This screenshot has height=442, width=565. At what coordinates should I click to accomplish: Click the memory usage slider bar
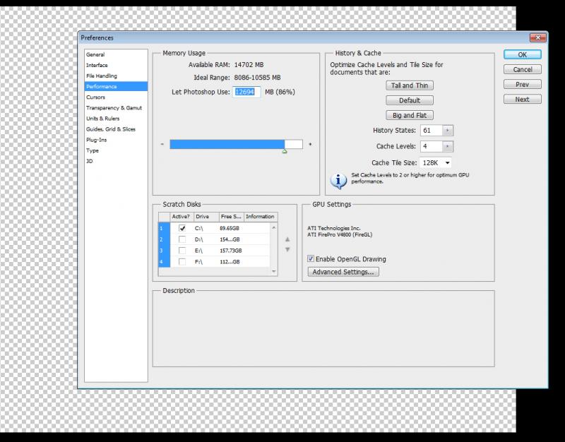click(236, 144)
